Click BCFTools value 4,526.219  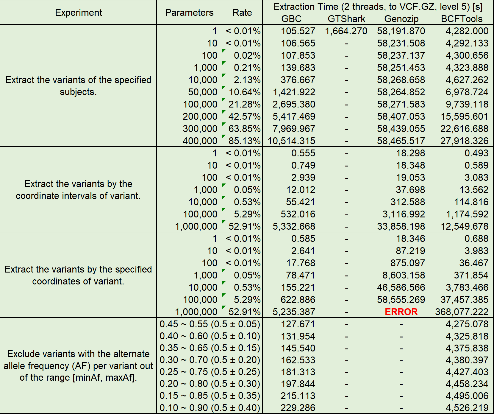pyautogui.click(x=467, y=407)
